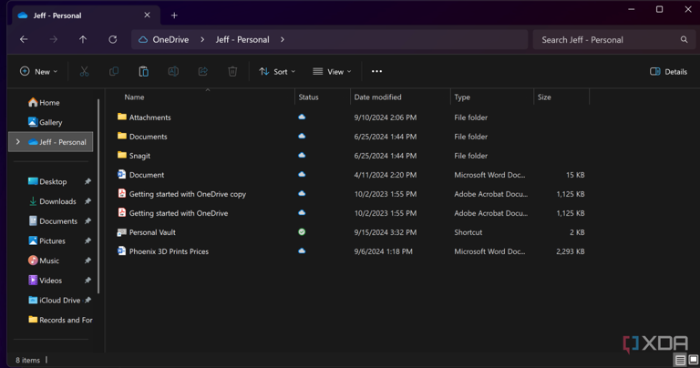Click the navigation pane scrollbar

point(98,196)
